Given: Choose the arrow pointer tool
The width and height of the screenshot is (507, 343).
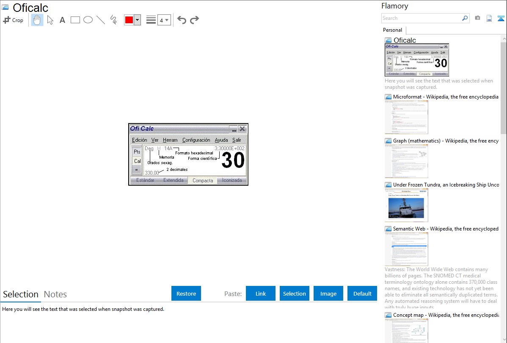Looking at the screenshot, I should click(x=50, y=20).
